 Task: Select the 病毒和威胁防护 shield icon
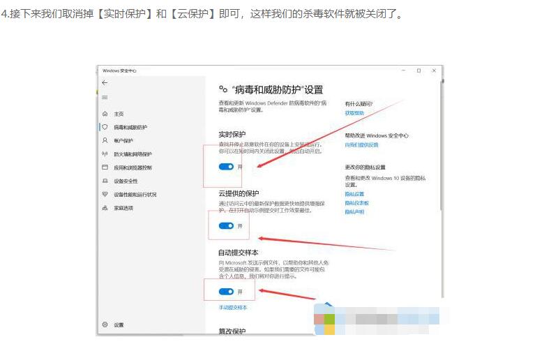click(x=105, y=127)
